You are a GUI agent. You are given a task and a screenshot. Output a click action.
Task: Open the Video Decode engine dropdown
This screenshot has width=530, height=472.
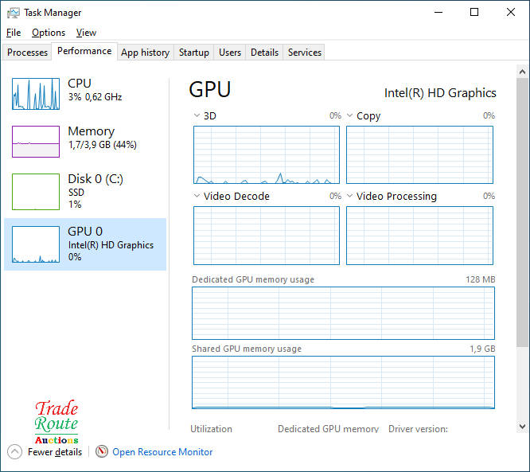197,197
